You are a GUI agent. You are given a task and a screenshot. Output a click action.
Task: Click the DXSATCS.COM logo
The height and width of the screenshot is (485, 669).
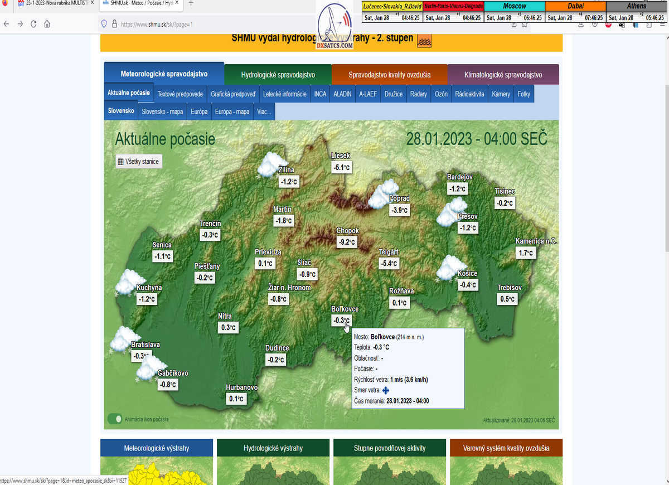(x=335, y=27)
